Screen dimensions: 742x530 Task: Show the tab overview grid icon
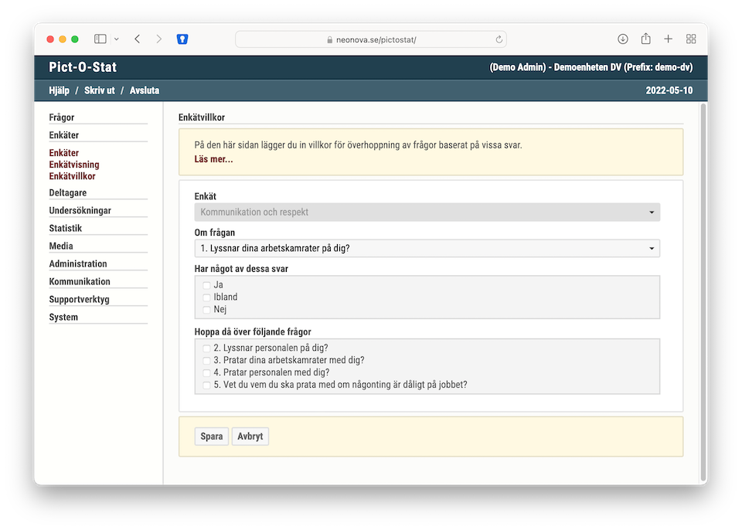point(691,39)
